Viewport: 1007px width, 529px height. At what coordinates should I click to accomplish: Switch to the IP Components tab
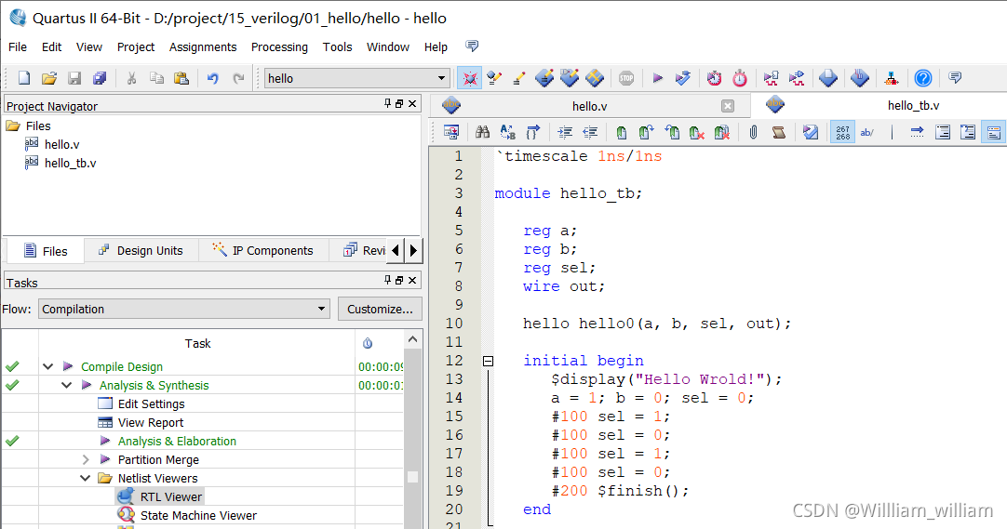tap(264, 251)
